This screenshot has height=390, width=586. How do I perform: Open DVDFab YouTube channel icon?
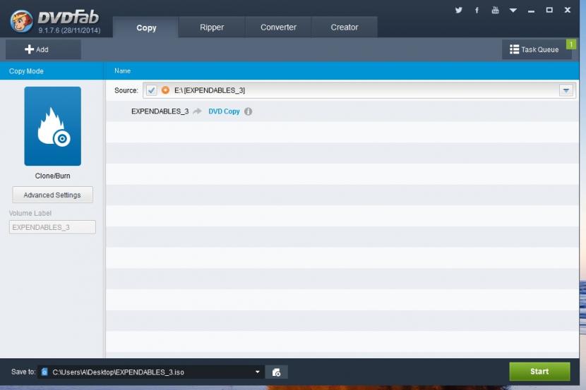click(x=495, y=10)
